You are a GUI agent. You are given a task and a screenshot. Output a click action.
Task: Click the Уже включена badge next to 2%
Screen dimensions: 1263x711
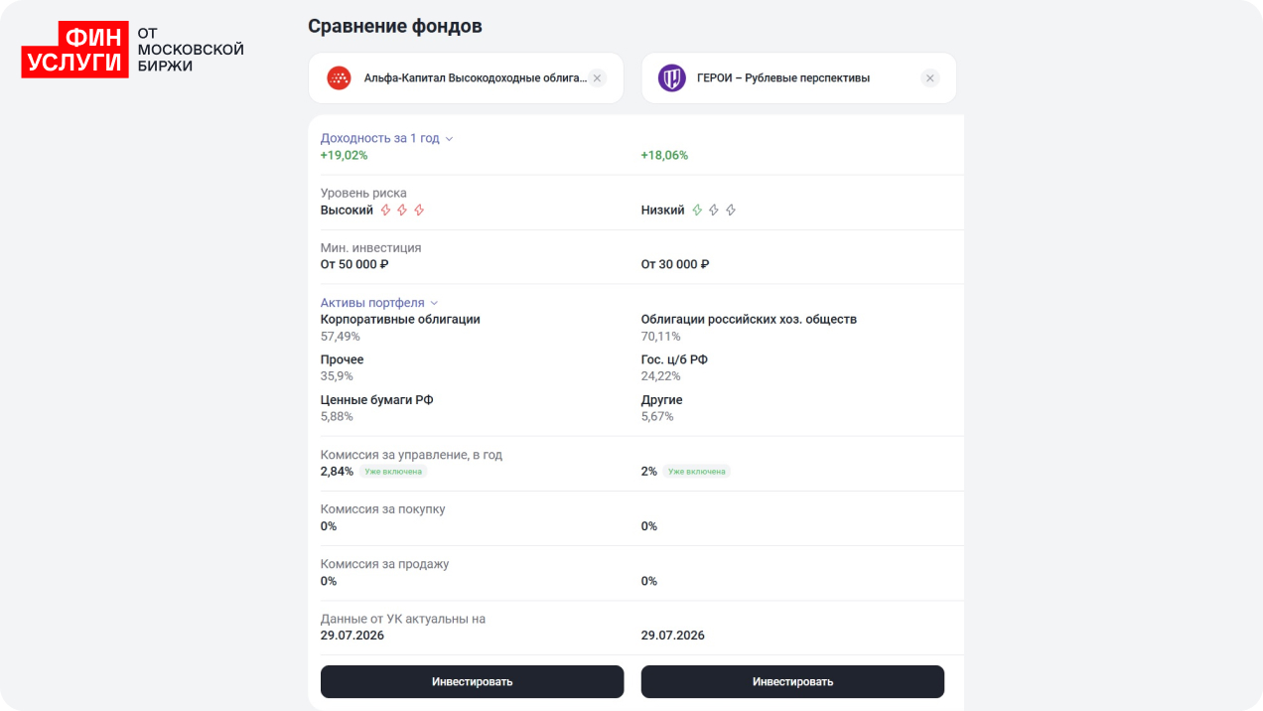697,472
